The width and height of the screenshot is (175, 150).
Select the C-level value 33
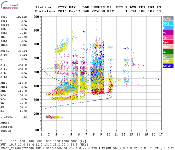[25, 117]
